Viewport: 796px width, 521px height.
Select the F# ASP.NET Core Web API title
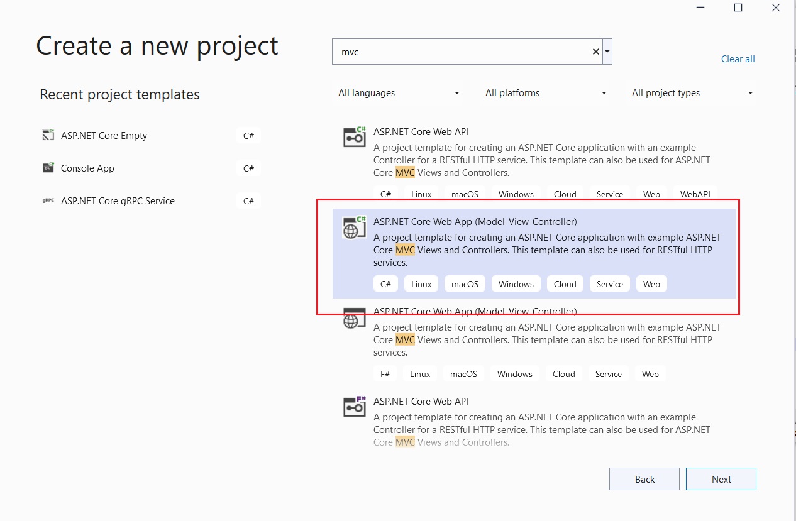coord(421,402)
